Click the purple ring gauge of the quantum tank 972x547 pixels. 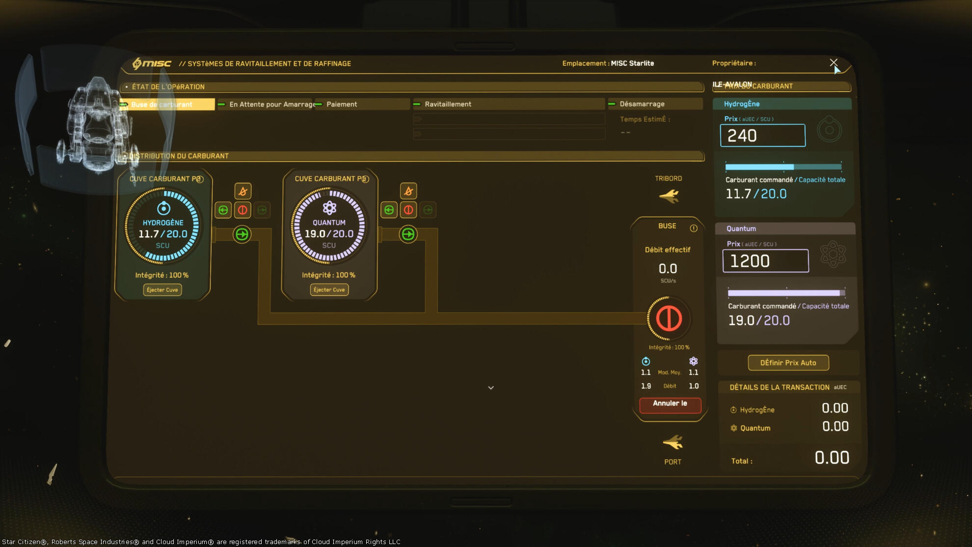pos(329,226)
